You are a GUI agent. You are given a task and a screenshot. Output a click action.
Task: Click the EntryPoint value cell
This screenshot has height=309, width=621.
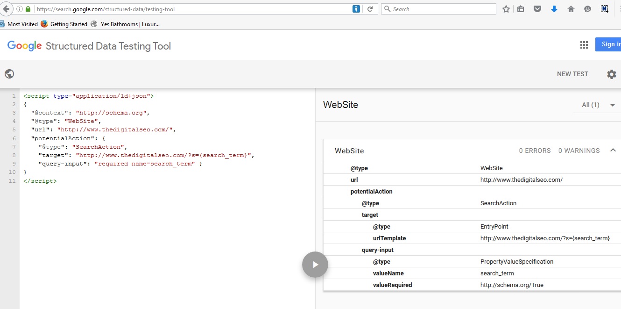tap(494, 226)
